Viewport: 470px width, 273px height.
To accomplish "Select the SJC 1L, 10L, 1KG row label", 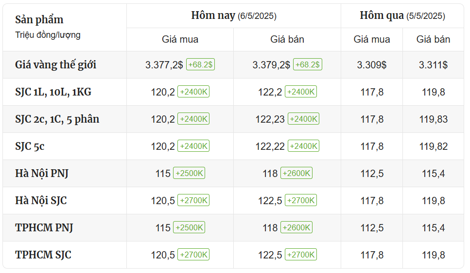I will (53, 92).
